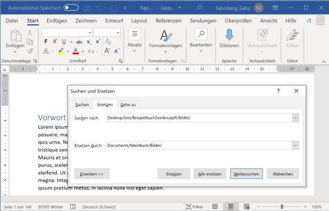This screenshot has height=211, width=329.
Task: Undo the last action
Action: coord(98,8)
